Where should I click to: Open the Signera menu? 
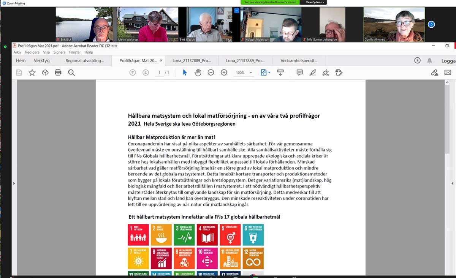tap(60, 52)
